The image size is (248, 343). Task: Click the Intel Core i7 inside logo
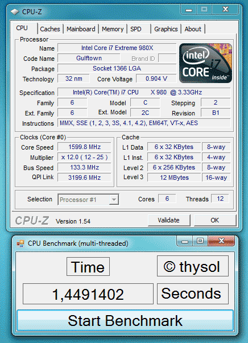tap(205, 63)
